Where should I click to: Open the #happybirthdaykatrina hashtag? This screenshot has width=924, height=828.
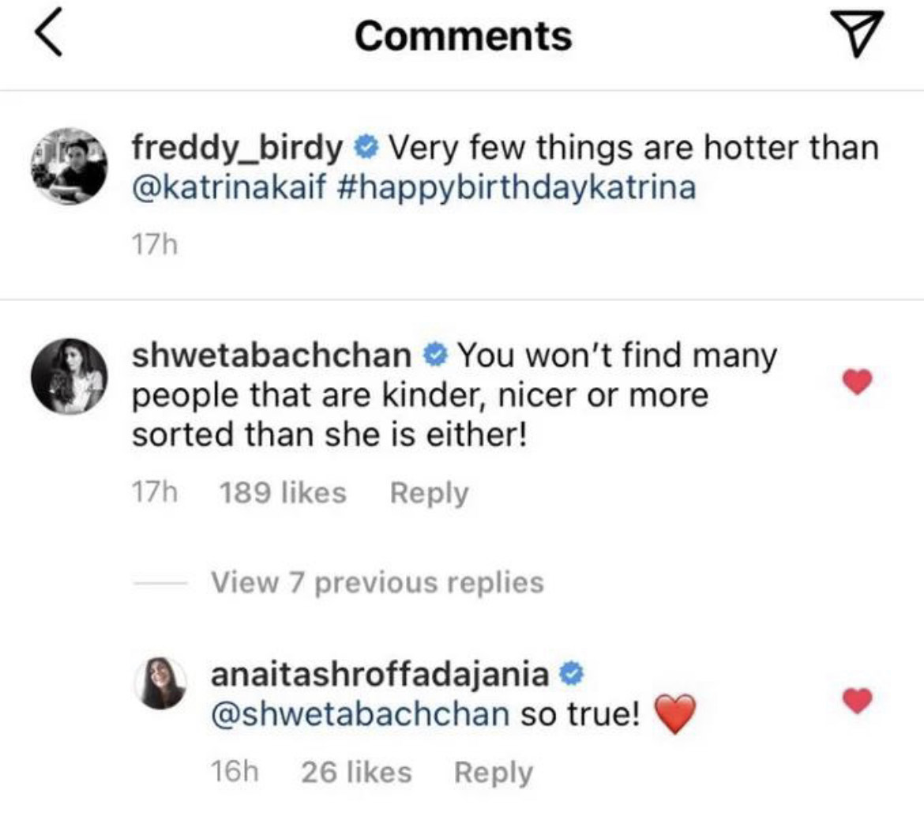(520, 188)
